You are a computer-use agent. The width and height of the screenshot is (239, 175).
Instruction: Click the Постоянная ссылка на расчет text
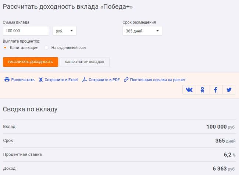[x=158, y=79]
